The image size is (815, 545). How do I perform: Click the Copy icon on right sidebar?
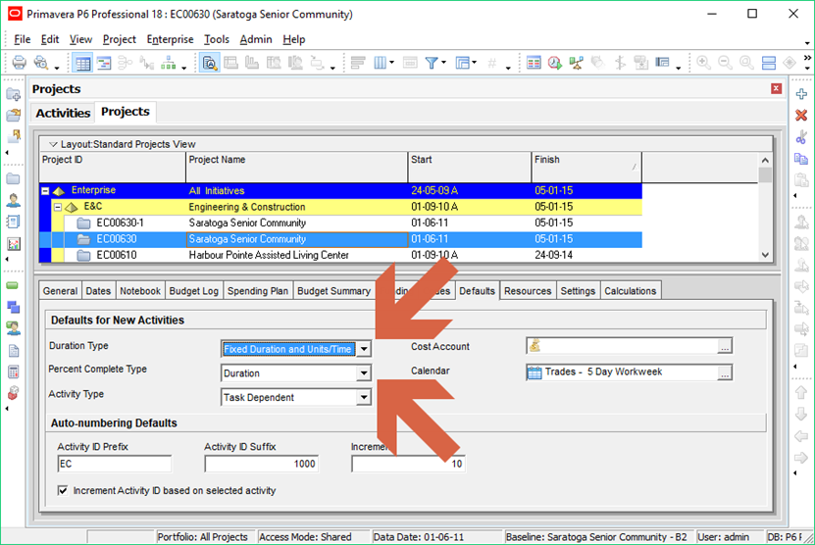[x=801, y=159]
